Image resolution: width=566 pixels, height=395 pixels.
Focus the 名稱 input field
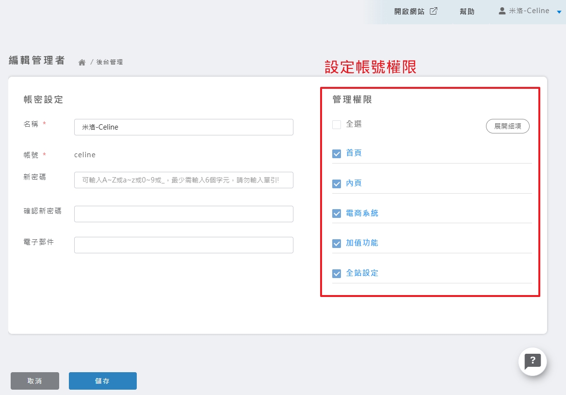coord(183,127)
